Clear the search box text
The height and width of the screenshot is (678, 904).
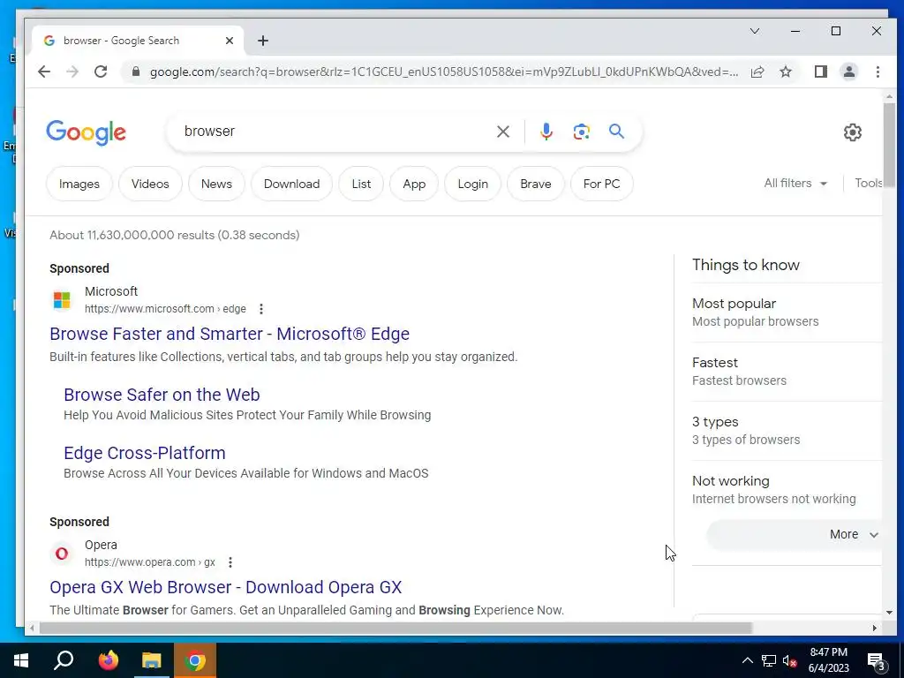pyautogui.click(x=503, y=132)
